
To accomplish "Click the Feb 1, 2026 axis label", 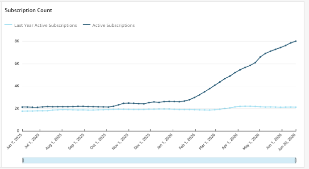I will click(187, 142).
